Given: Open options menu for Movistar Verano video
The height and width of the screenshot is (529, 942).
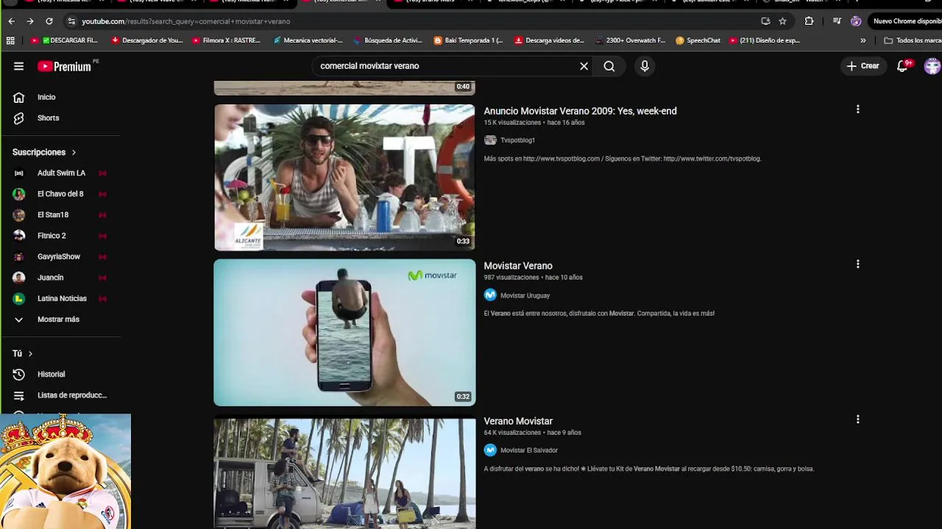Looking at the screenshot, I should (857, 264).
